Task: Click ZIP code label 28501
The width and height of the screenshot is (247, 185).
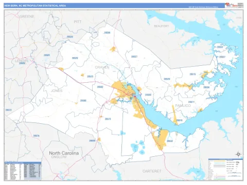Action: (x=47, y=55)
